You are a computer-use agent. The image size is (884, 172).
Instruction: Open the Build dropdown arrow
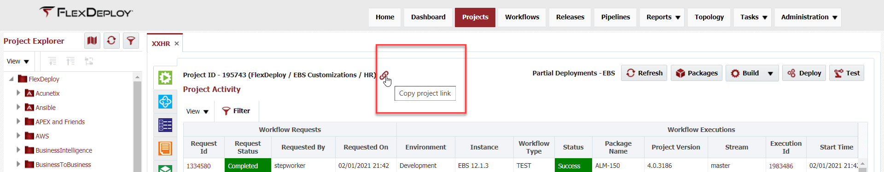click(770, 74)
